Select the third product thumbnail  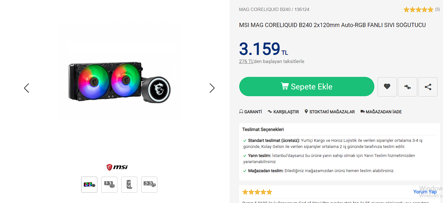coord(129,185)
